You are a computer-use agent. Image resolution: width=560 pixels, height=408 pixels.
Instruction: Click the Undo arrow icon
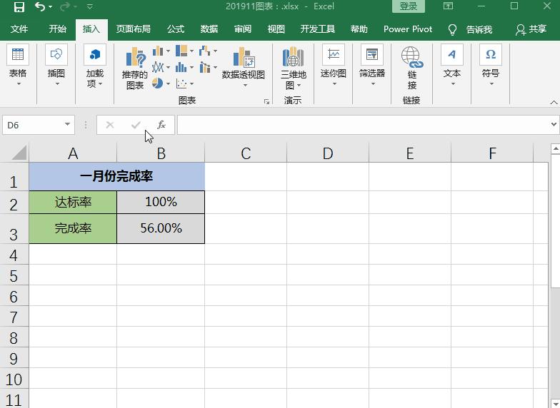click(40, 6)
